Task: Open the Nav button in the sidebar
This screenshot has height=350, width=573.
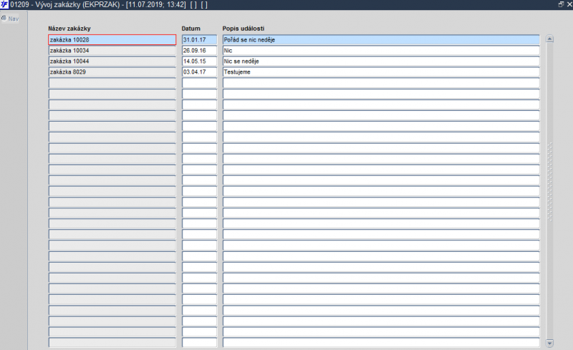Action: coord(10,19)
